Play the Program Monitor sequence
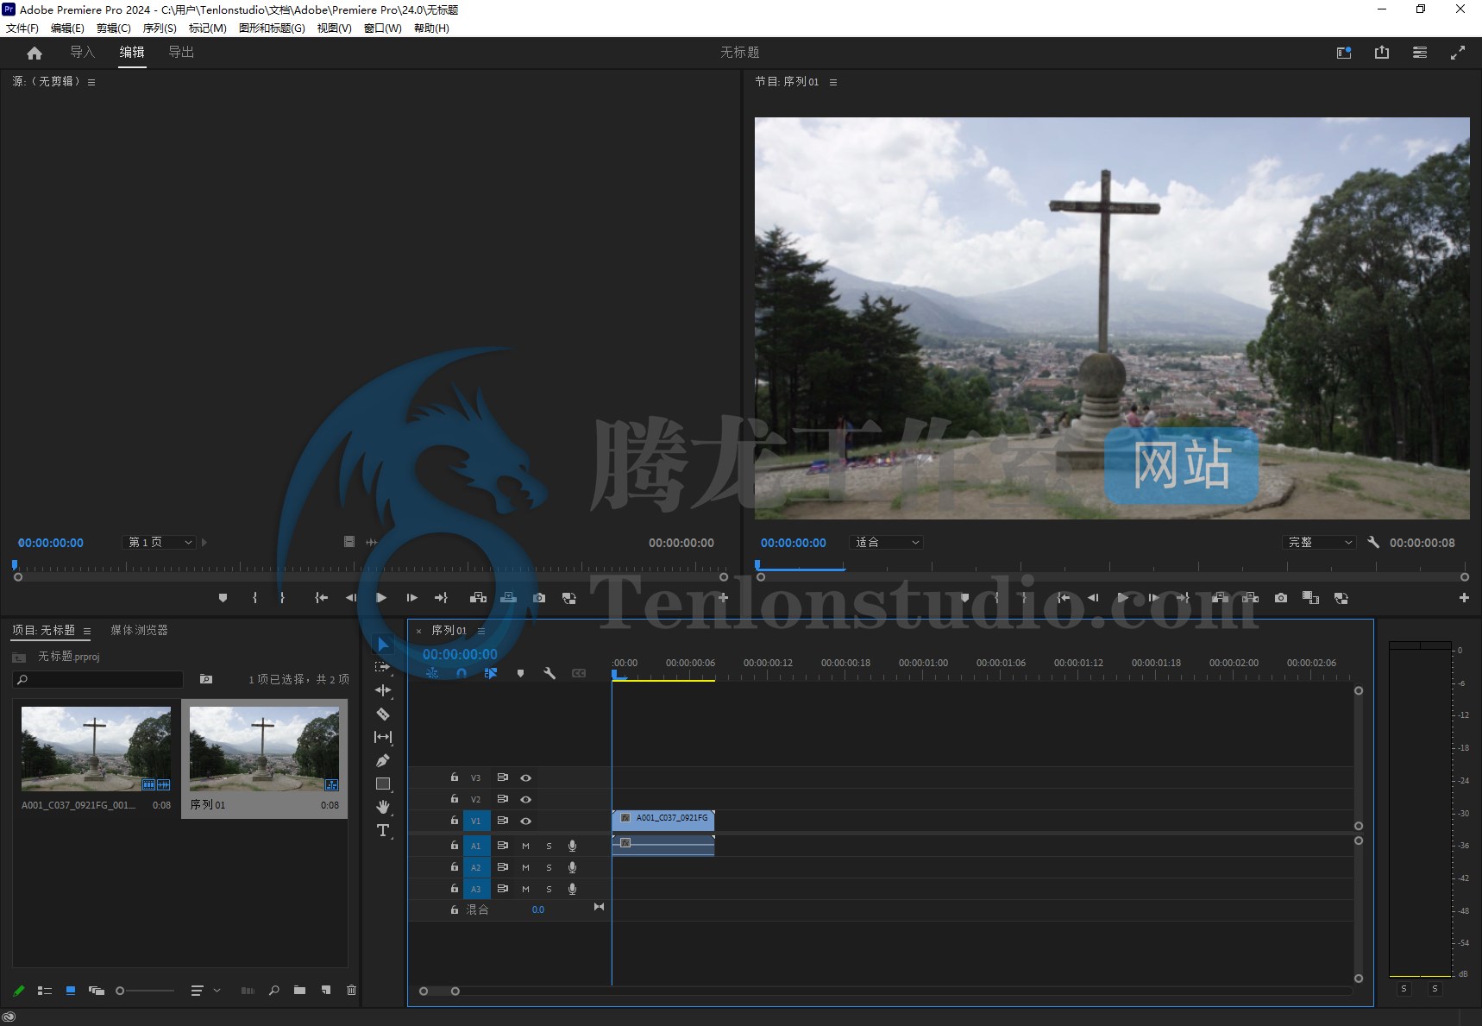The width and height of the screenshot is (1482, 1026). [x=1122, y=598]
